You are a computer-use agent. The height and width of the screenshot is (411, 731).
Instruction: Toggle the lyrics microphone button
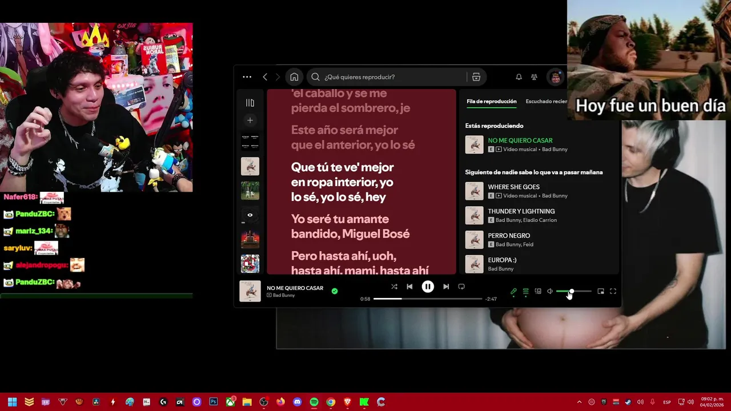[513, 291]
